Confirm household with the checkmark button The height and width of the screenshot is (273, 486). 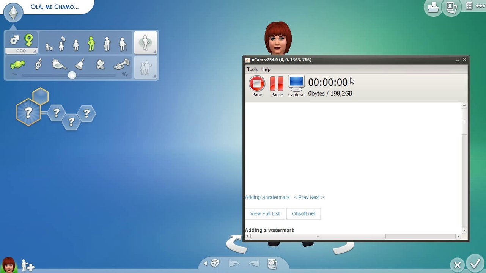(x=475, y=263)
